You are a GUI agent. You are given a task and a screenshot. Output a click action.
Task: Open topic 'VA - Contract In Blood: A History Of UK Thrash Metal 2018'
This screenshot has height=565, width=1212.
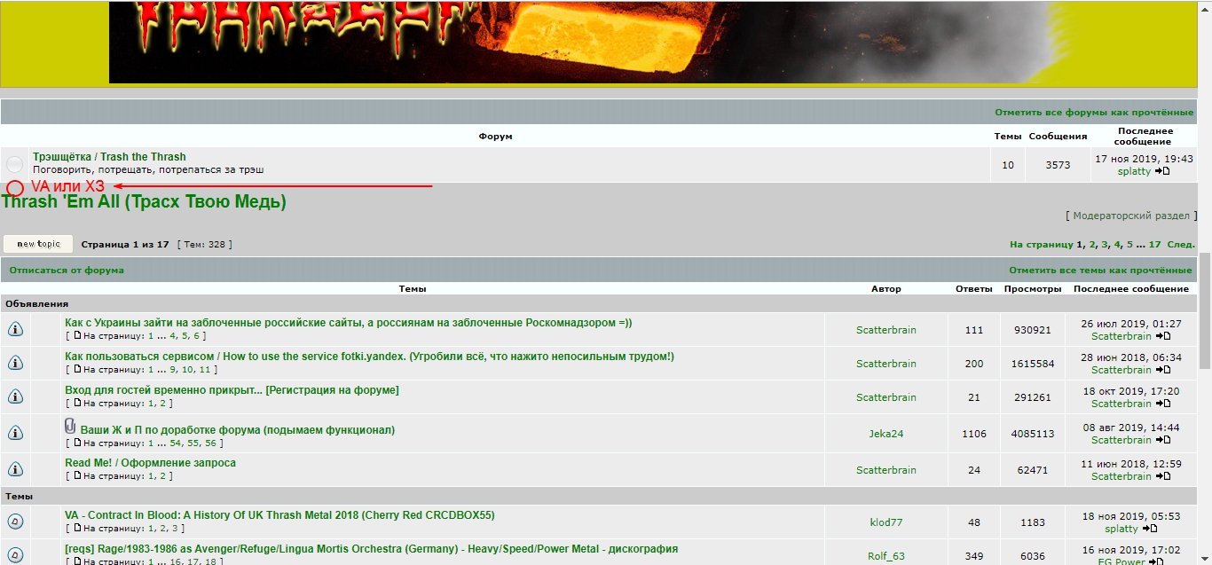click(279, 515)
